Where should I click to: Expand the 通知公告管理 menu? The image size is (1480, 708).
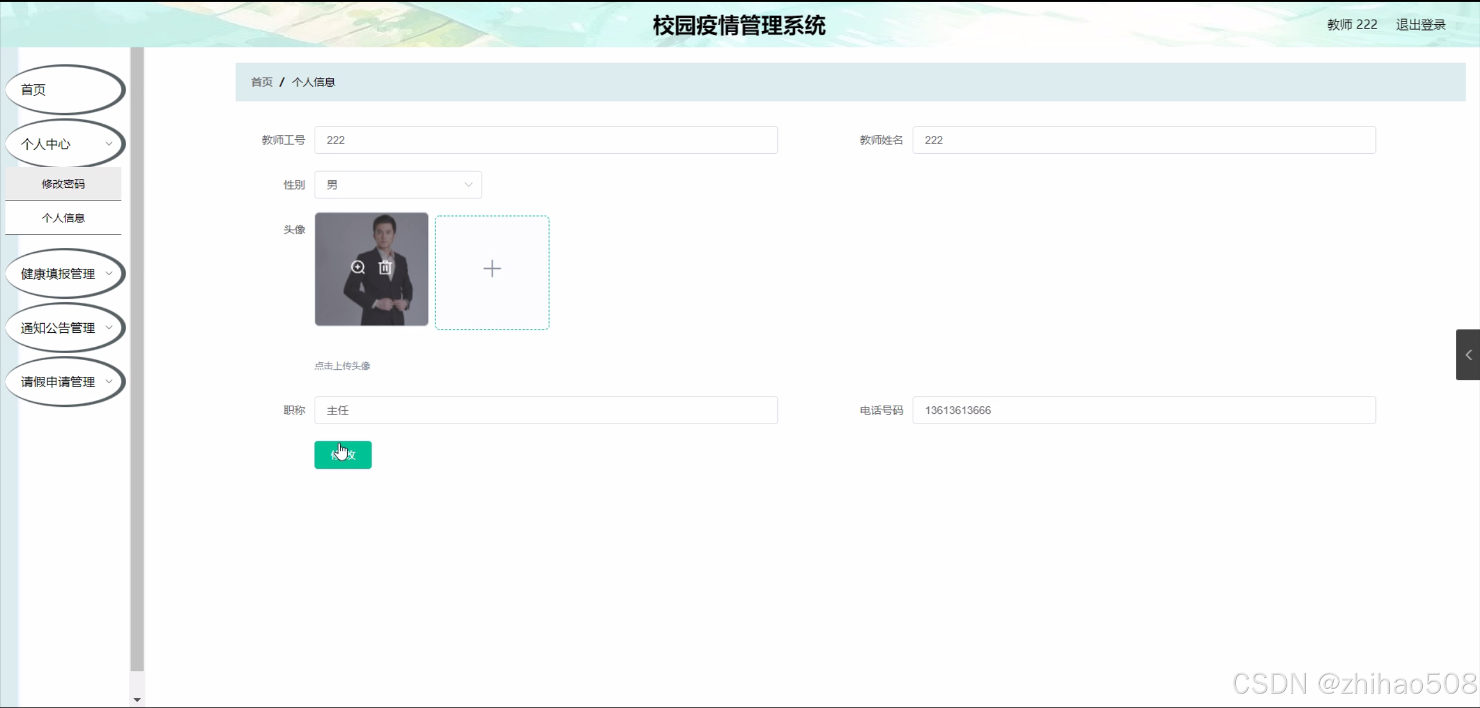point(65,328)
